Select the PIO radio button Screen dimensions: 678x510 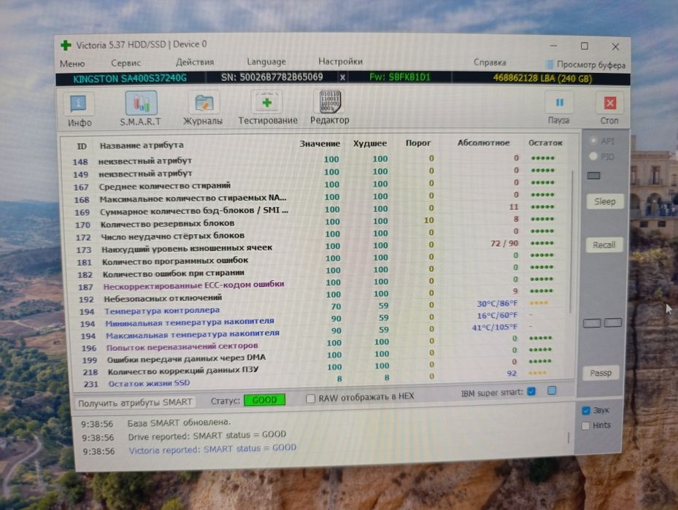593,156
